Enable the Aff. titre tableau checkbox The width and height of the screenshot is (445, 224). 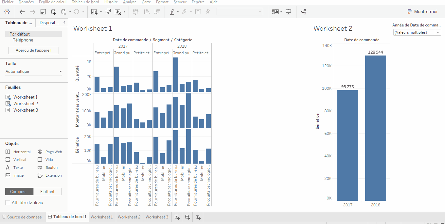pos(8,202)
